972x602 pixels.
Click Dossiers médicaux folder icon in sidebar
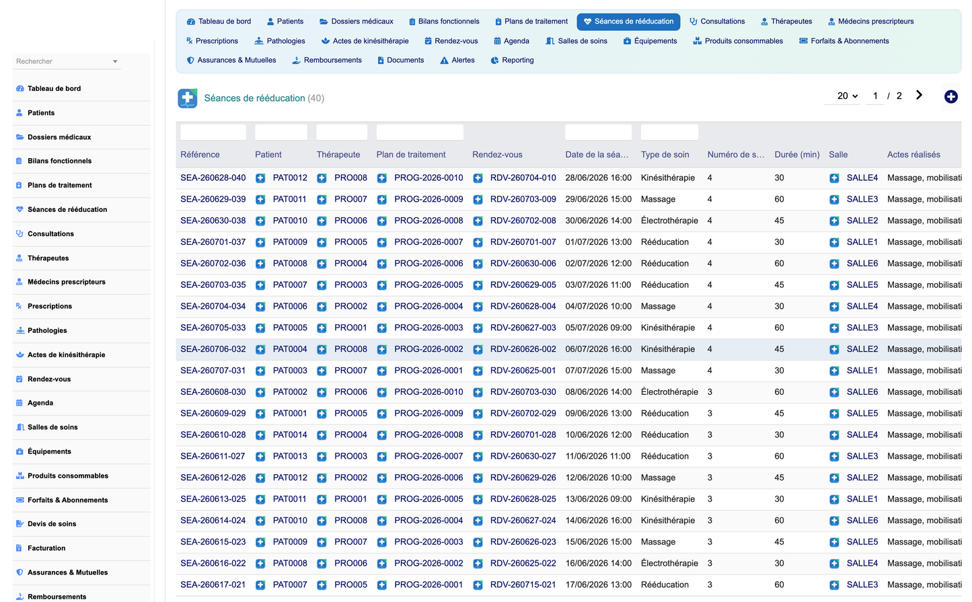coord(20,137)
